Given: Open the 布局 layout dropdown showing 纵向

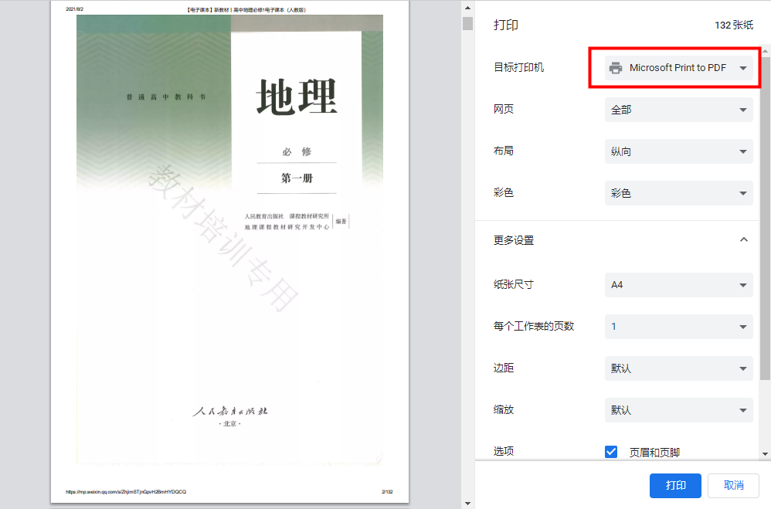Looking at the screenshot, I should (678, 151).
